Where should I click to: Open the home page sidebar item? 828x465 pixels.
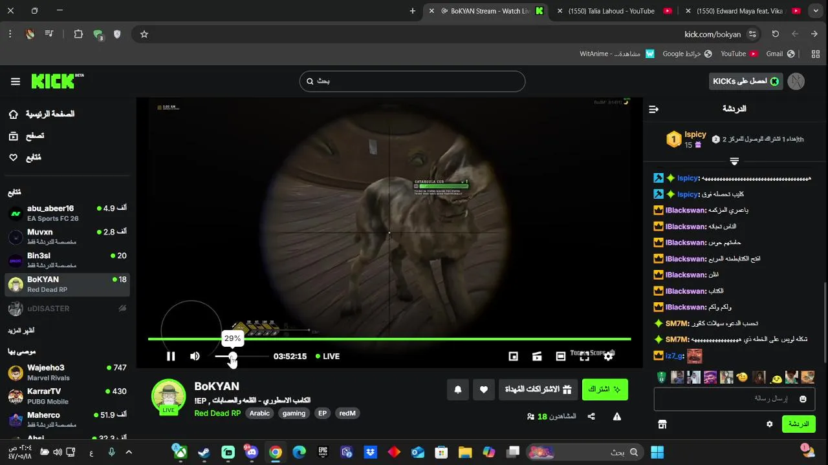point(42,114)
